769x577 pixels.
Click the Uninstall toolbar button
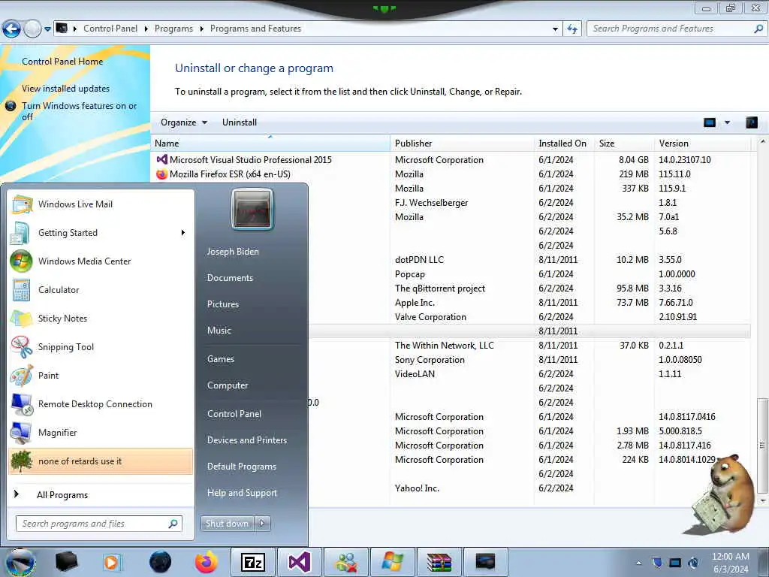pos(240,122)
